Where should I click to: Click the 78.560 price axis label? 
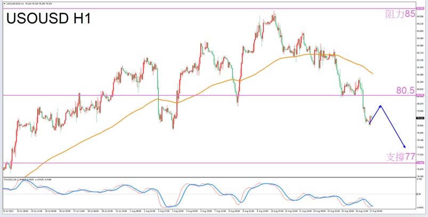coord(421,132)
